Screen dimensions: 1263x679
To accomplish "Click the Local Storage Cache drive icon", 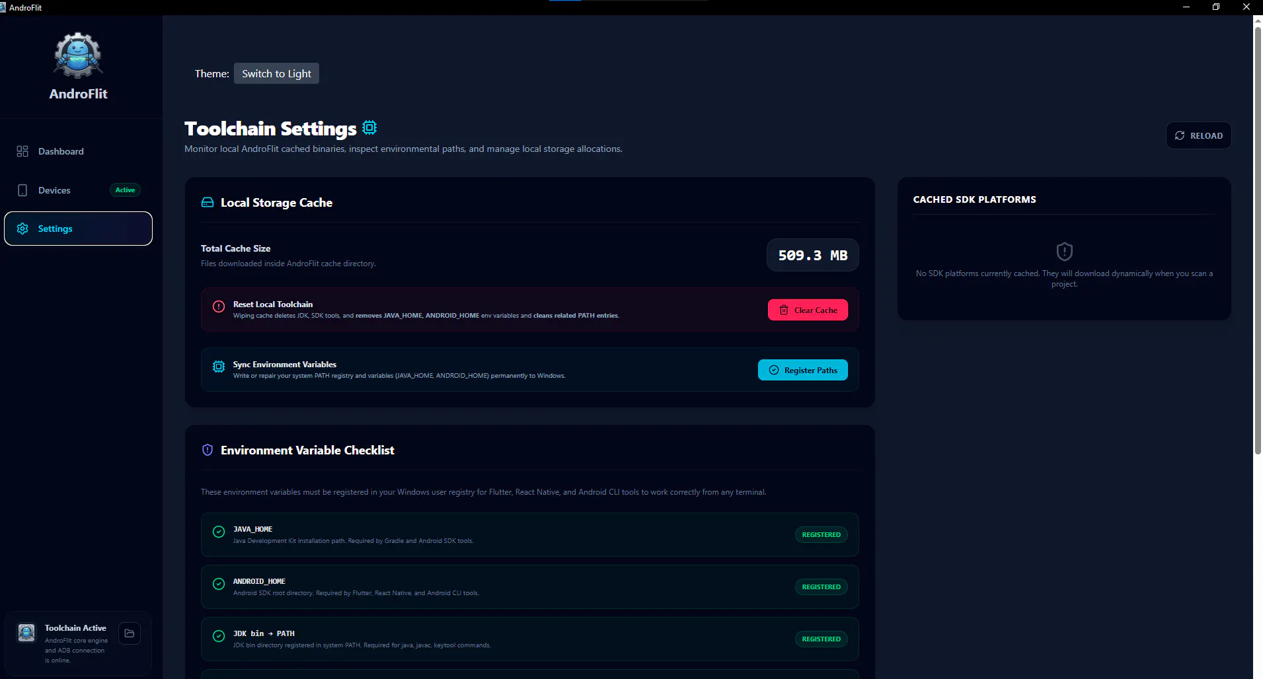I will point(208,203).
